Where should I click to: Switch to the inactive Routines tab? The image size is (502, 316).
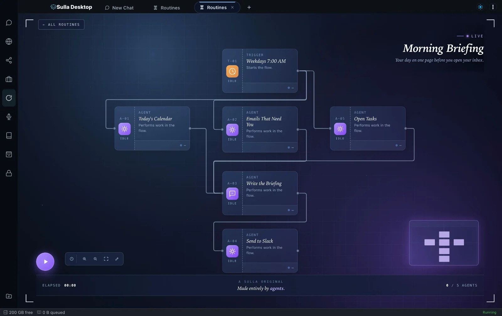coord(167,8)
